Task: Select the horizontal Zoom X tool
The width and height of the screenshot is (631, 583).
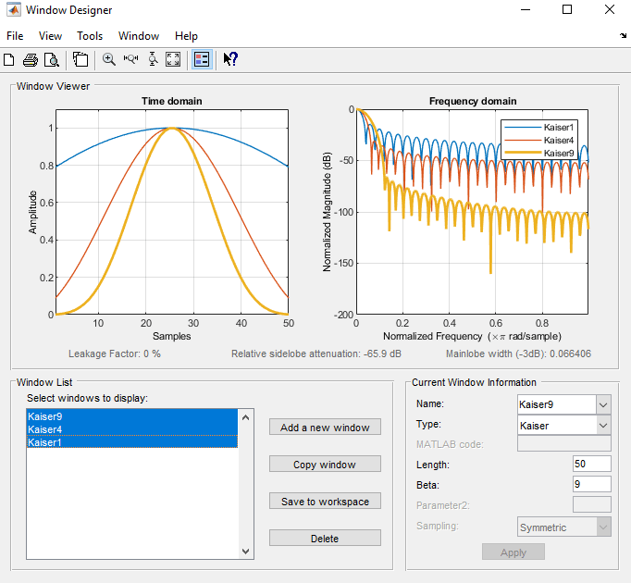Action: point(130,60)
